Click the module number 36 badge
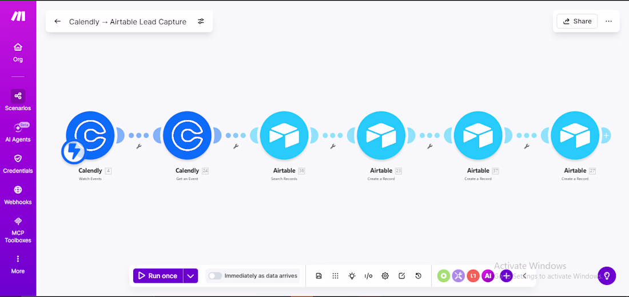 point(302,171)
